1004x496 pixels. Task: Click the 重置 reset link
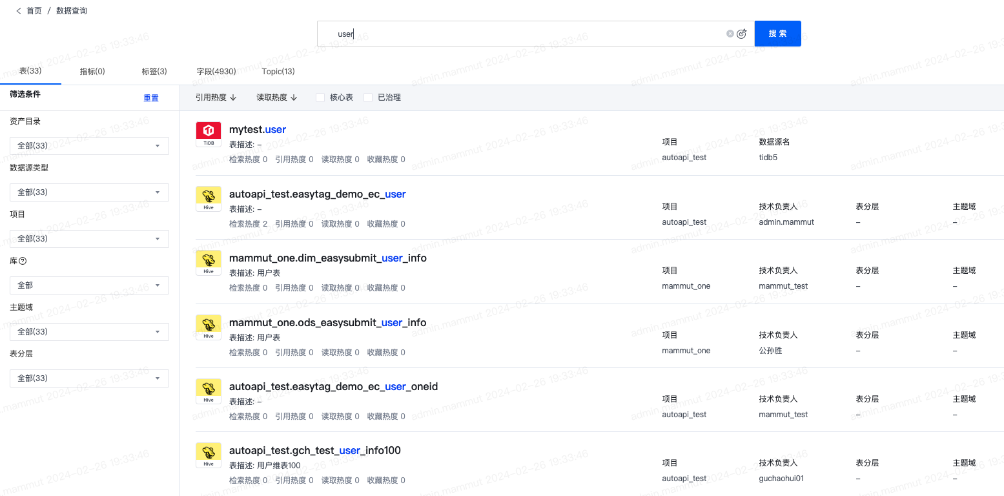coord(151,98)
